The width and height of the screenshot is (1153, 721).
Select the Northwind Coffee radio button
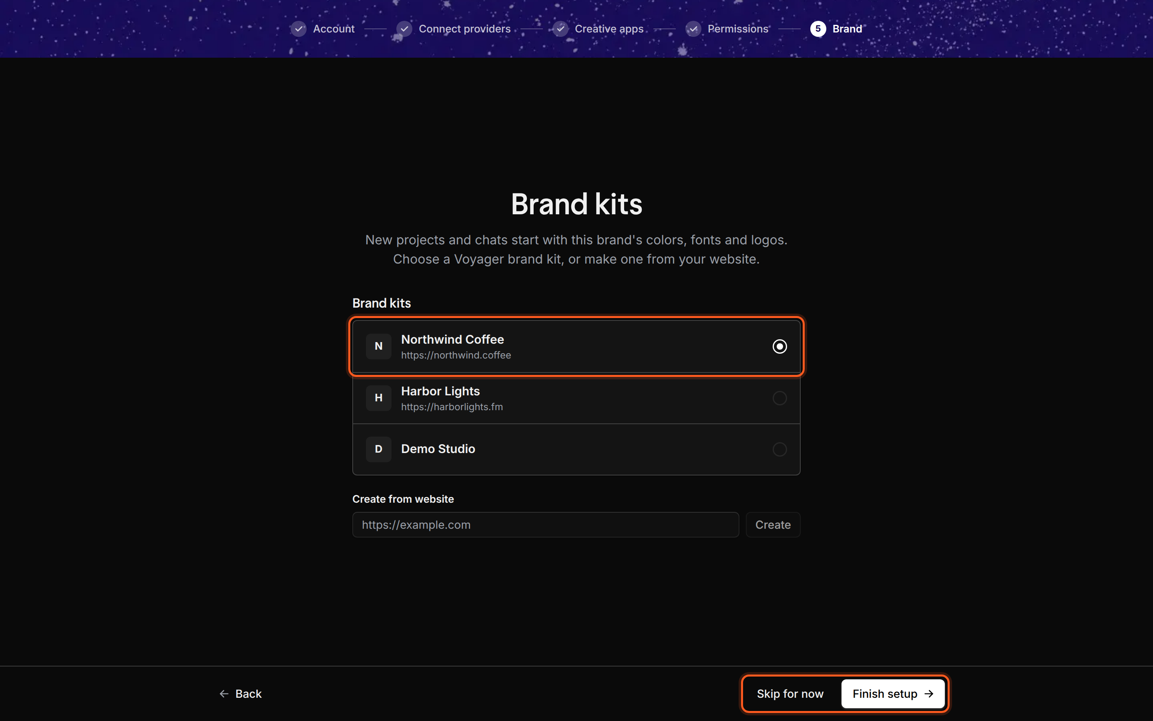tap(779, 346)
